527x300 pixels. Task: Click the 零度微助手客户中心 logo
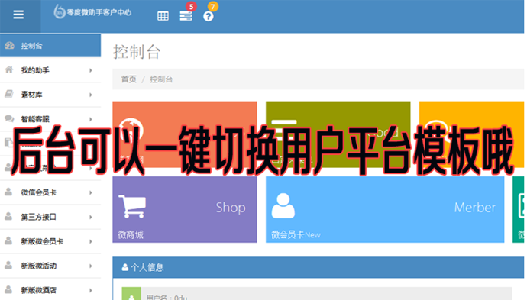pos(92,12)
